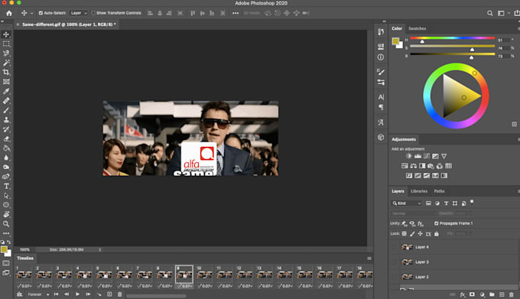
Task: Select the Magic Wand tool
Action: (6, 63)
